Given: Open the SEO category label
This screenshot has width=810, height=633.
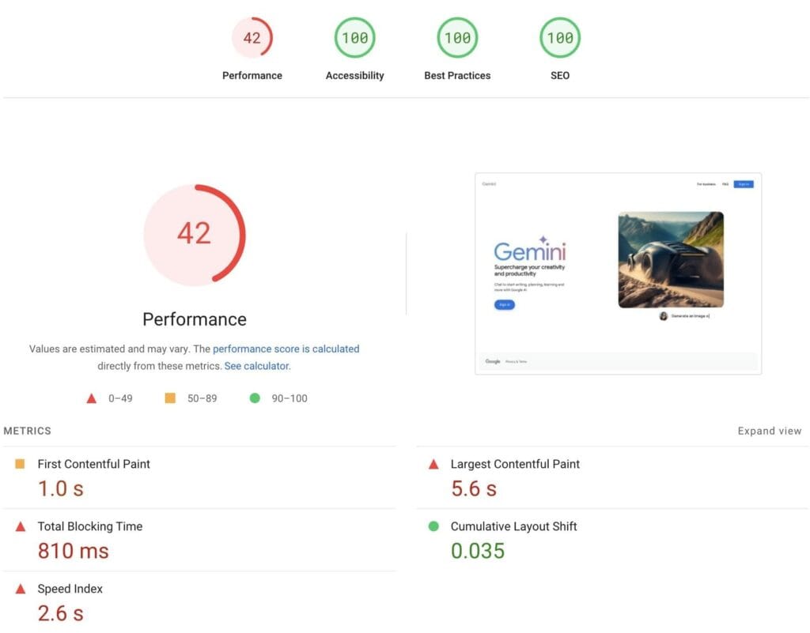Looking at the screenshot, I should click(560, 75).
